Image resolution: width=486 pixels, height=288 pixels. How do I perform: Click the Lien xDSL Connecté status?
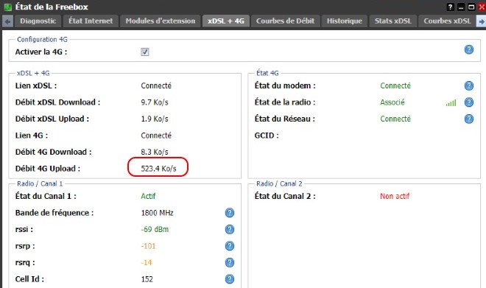coord(156,85)
